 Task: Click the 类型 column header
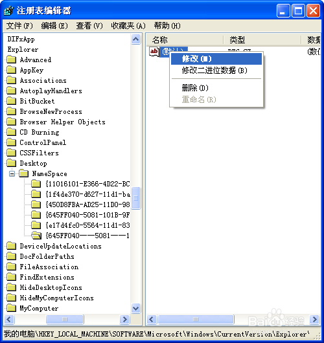click(x=262, y=40)
